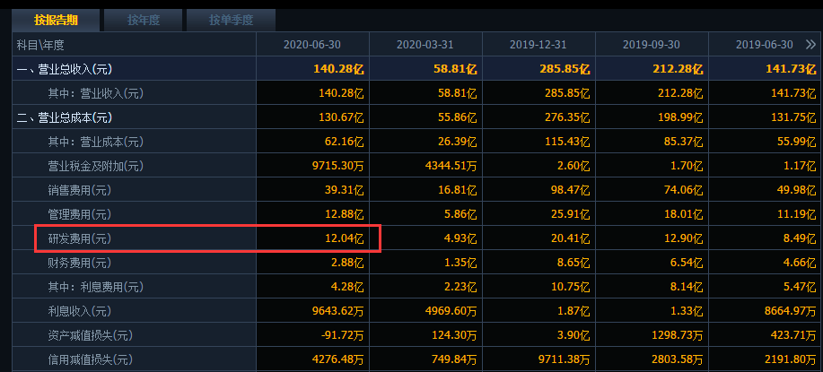Viewport: 823px width, 372px height.
Task: Click the 其中：营业收入(元) row label
Action: pos(95,93)
